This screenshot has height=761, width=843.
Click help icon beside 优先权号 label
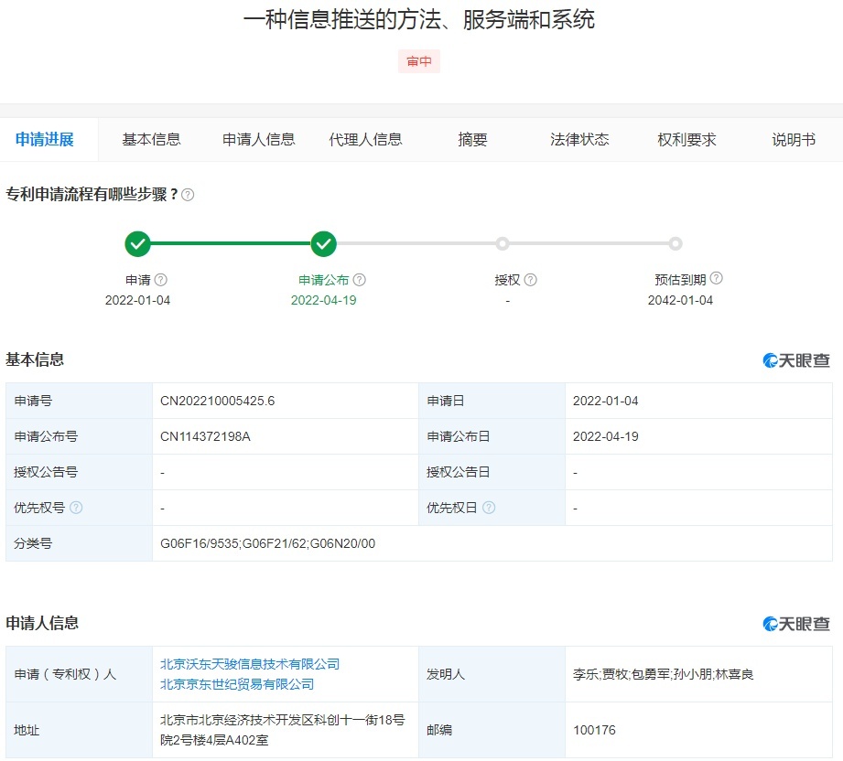click(76, 508)
